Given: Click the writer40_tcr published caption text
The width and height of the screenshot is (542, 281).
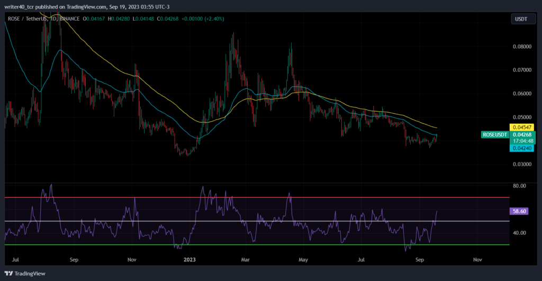Looking at the screenshot, I should pyautogui.click(x=87, y=6).
